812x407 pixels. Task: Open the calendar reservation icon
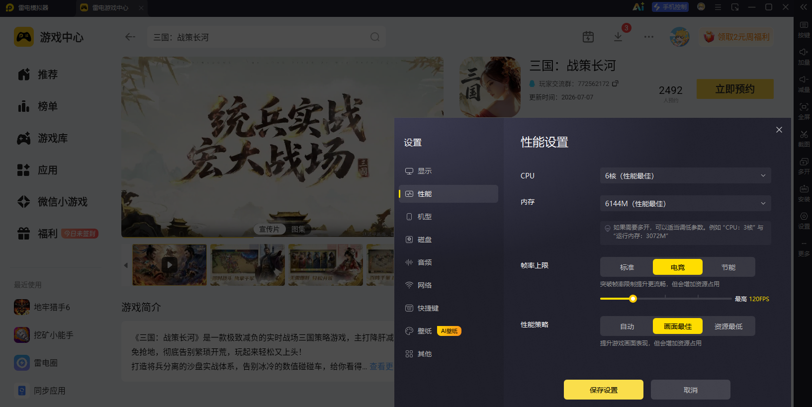pyautogui.click(x=588, y=37)
